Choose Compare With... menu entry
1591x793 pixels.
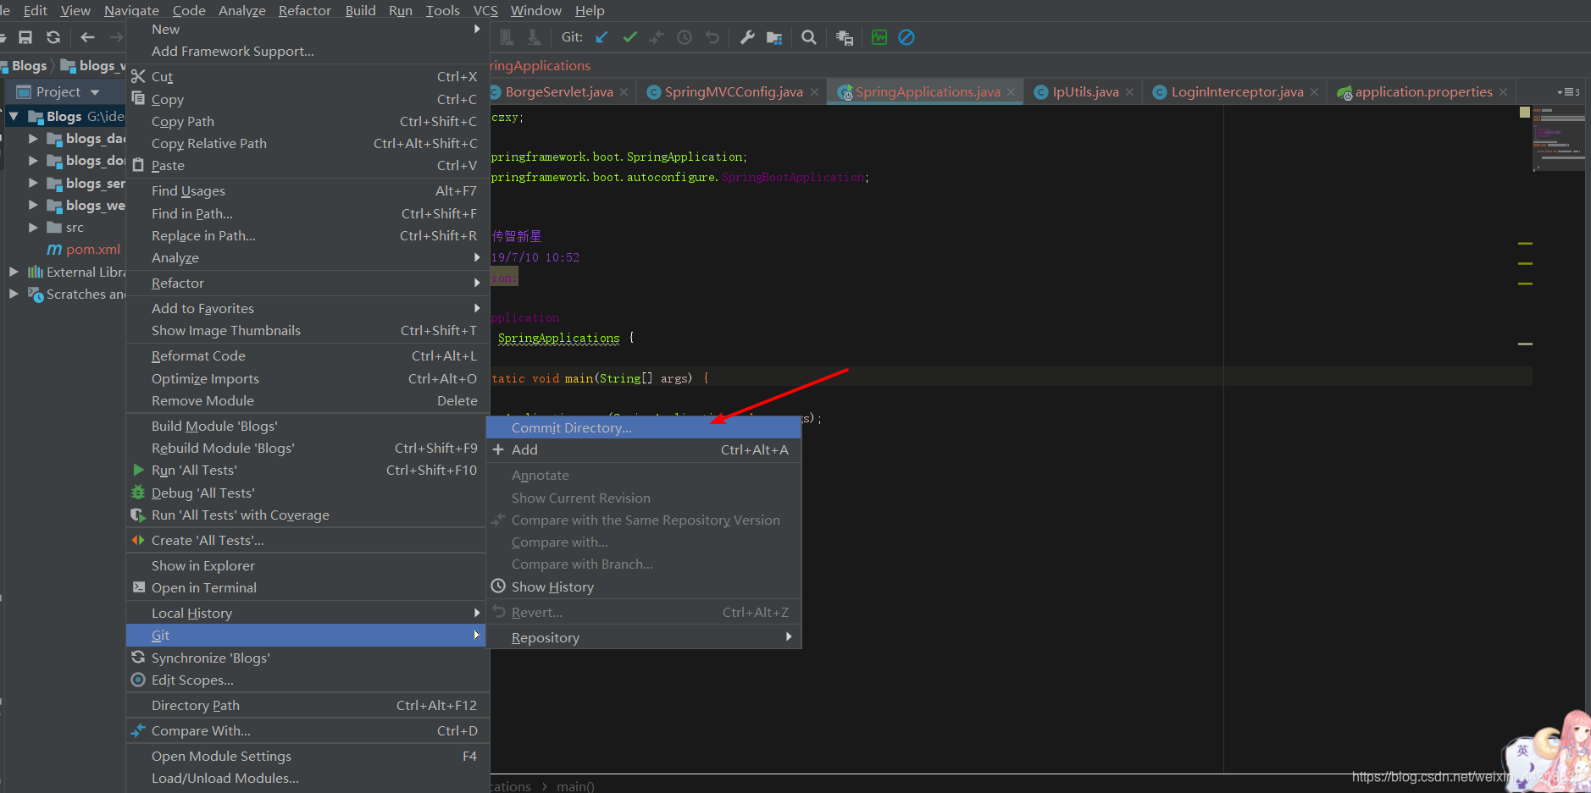click(x=308, y=730)
